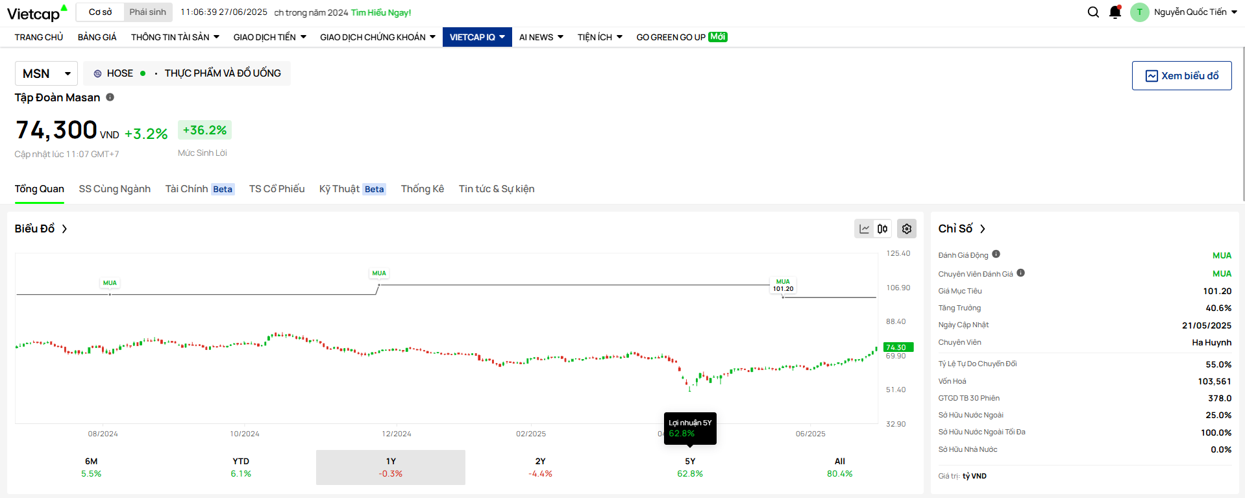Select the 5Y chart period
The width and height of the screenshot is (1245, 498).
pos(690,467)
